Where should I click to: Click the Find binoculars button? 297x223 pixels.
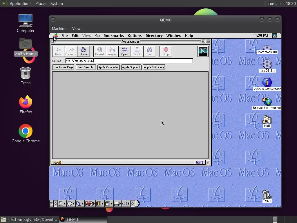tap(149, 51)
